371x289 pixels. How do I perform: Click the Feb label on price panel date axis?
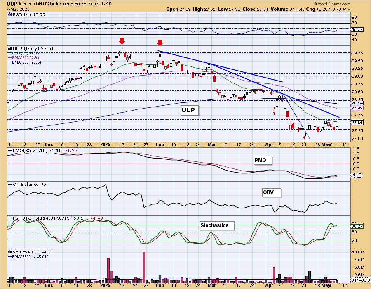(x=160, y=144)
